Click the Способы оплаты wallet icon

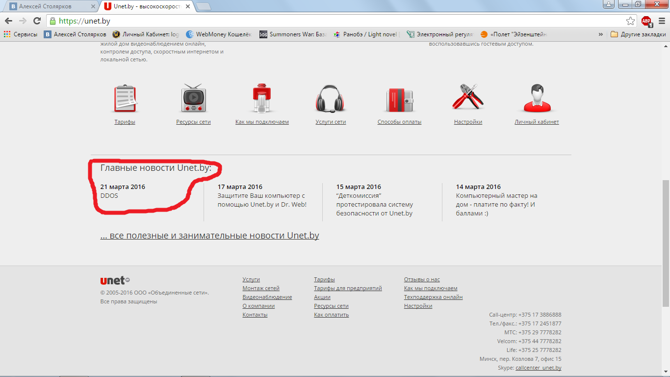coord(399,100)
